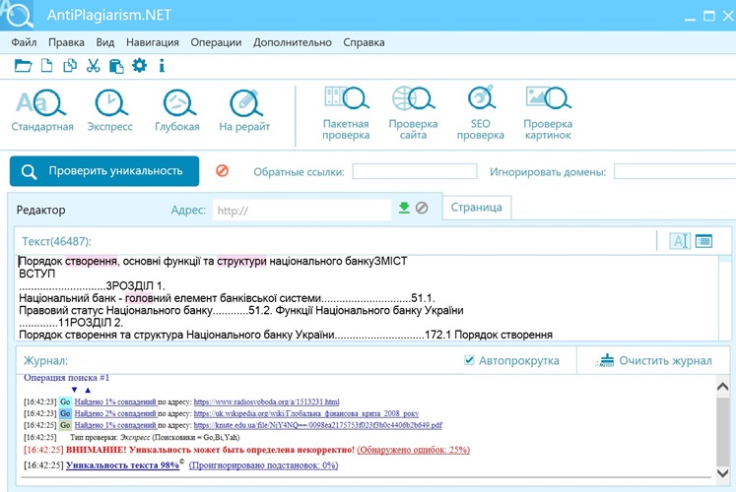Open the Справка menu

pyautogui.click(x=364, y=42)
